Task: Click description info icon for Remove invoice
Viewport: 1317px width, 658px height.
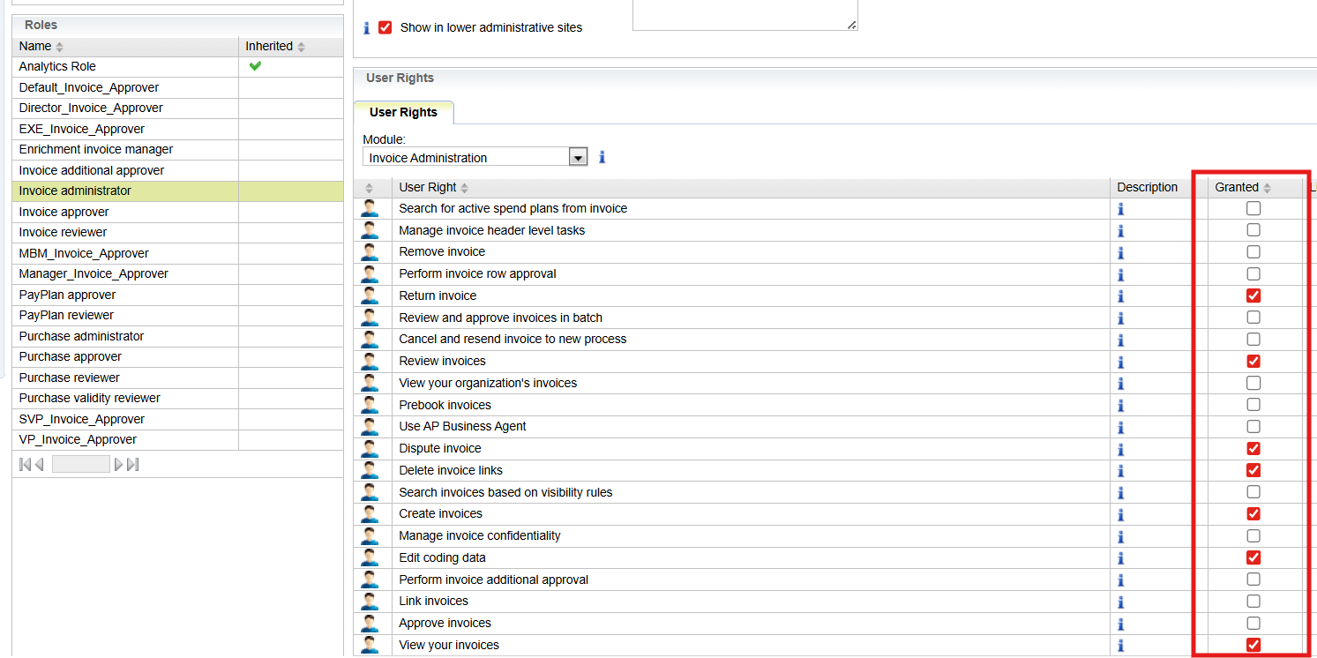Action: pos(1121,252)
